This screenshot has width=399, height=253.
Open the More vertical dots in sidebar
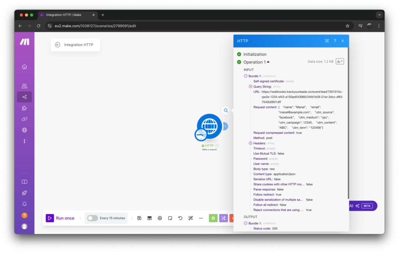pyautogui.click(x=25, y=141)
